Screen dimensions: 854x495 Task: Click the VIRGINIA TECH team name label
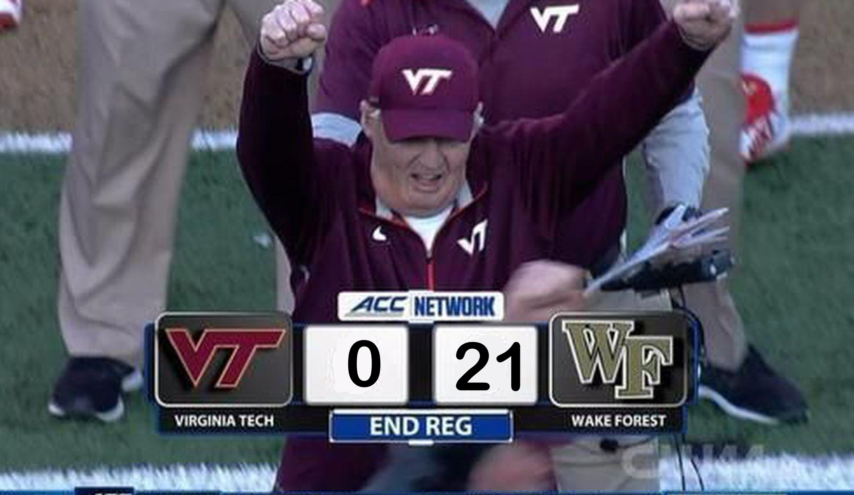click(224, 421)
